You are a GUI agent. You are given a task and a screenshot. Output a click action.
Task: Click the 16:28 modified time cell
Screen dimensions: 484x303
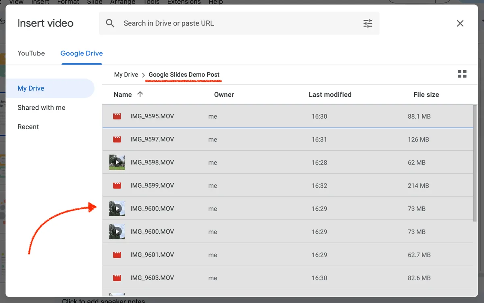[x=319, y=163]
